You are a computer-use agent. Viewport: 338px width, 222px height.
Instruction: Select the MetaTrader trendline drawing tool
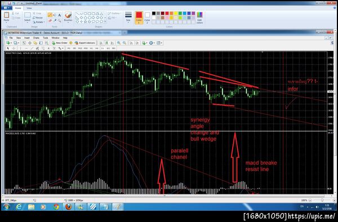[x=32, y=48]
